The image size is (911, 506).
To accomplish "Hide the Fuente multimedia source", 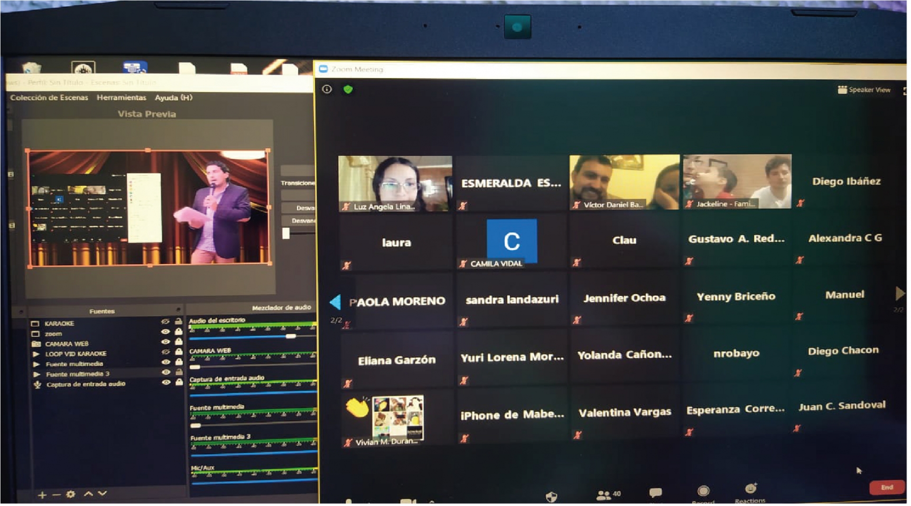I will point(166,362).
